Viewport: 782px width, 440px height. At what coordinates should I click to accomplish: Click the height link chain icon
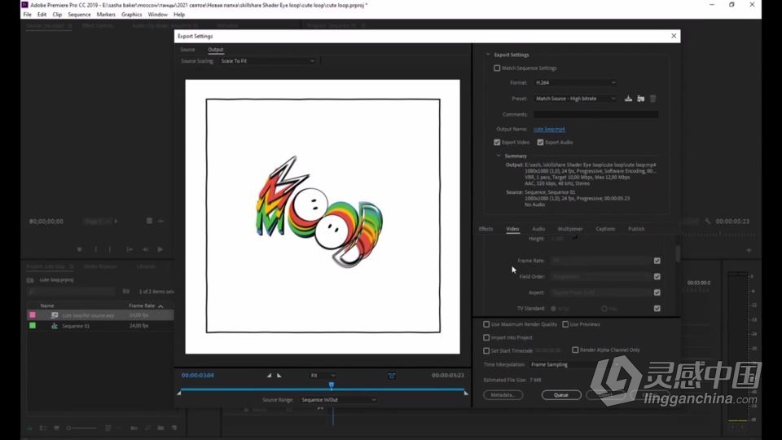coord(574,237)
